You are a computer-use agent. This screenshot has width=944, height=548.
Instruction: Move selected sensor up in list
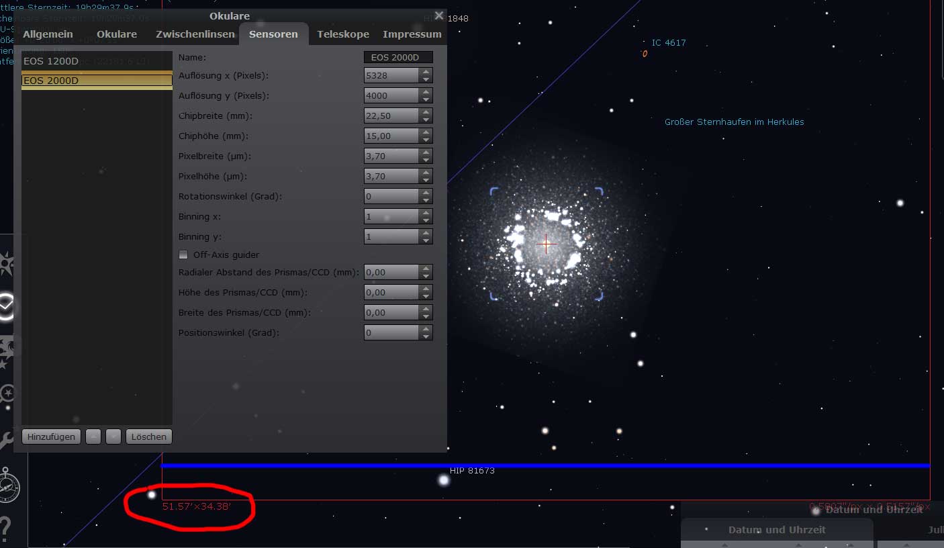pos(93,437)
